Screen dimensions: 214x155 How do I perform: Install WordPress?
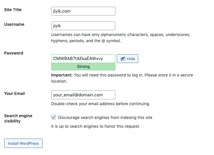[23, 143]
